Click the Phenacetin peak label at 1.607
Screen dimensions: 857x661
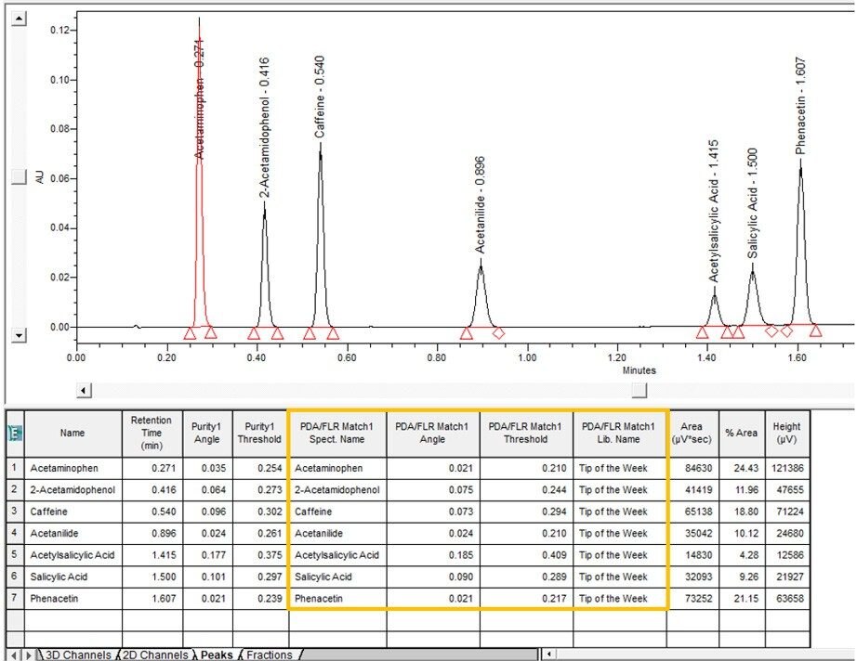tap(800, 106)
